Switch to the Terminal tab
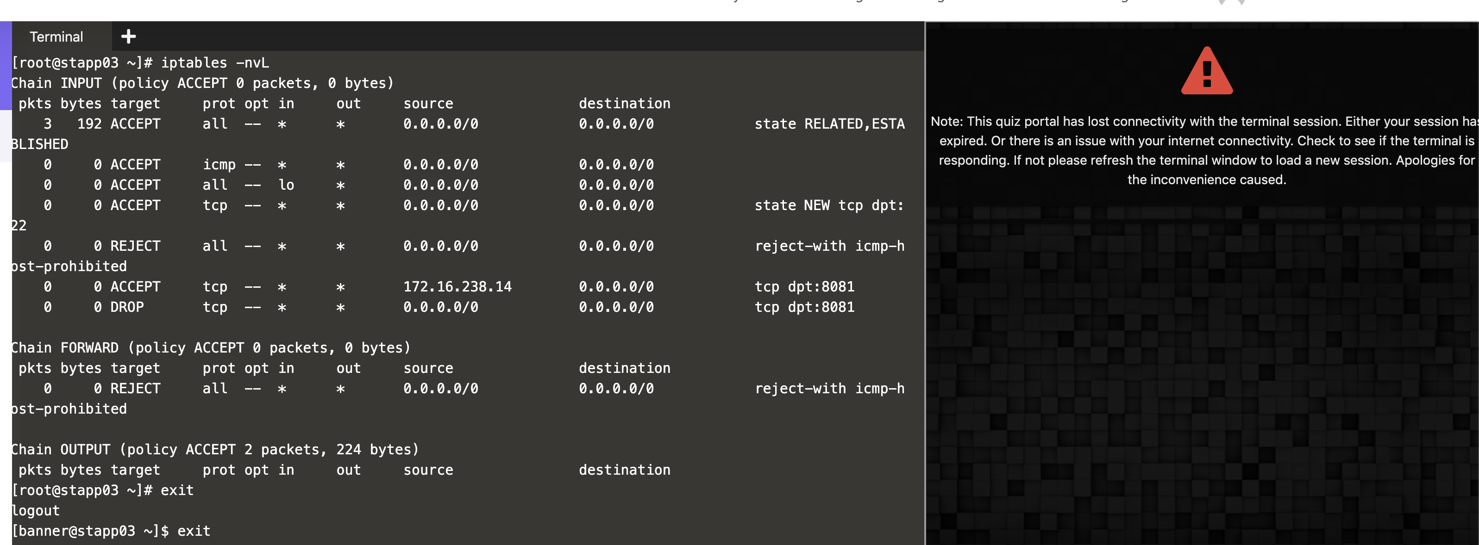Screen dimensions: 1479x545 point(56,37)
